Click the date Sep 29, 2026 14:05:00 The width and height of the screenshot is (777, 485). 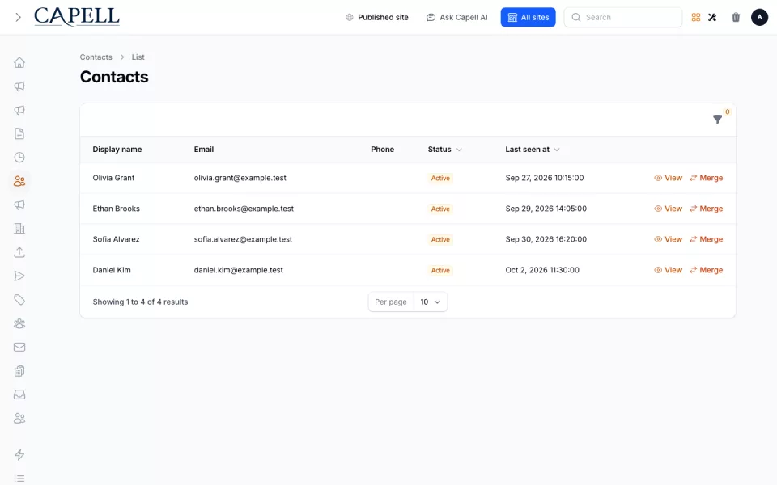click(546, 209)
